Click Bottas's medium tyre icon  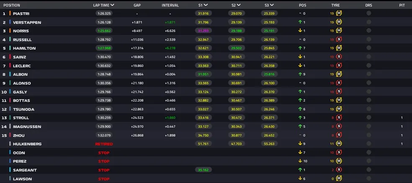pyautogui.click(x=339, y=100)
